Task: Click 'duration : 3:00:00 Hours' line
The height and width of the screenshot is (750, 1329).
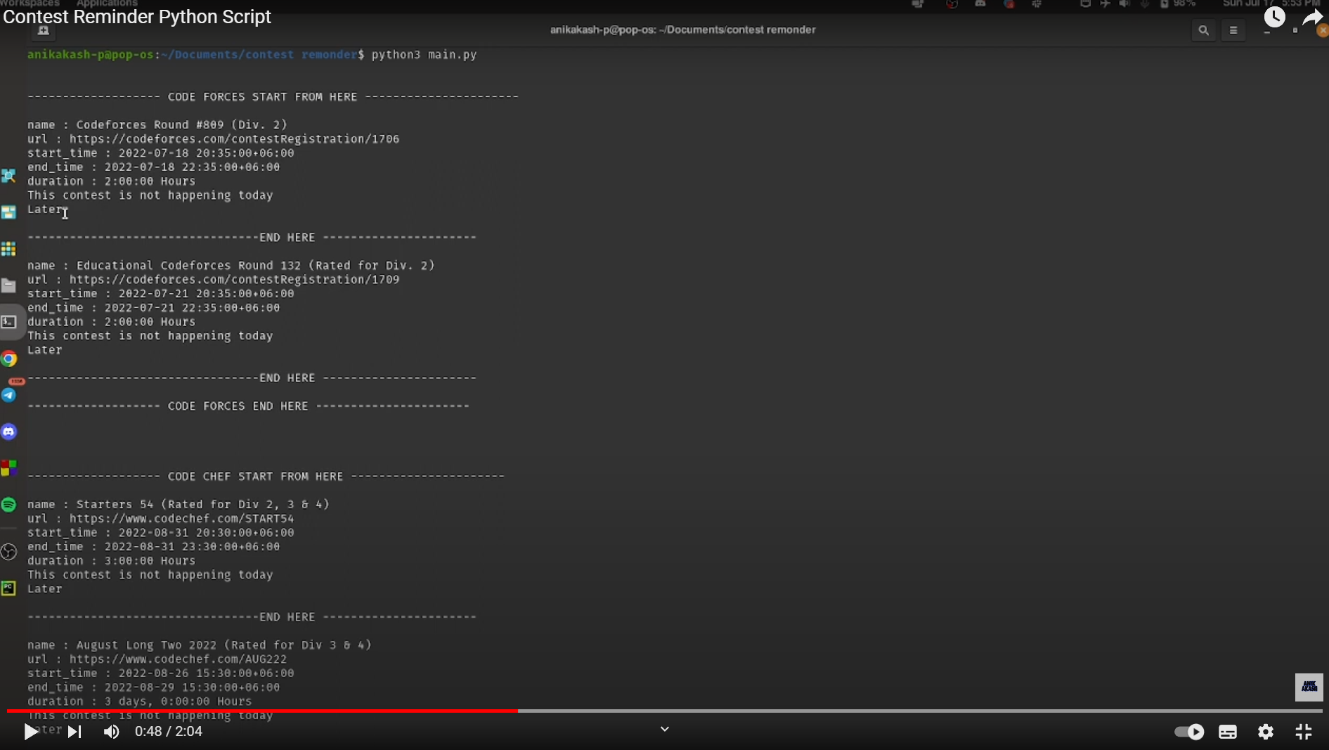Action: click(111, 561)
